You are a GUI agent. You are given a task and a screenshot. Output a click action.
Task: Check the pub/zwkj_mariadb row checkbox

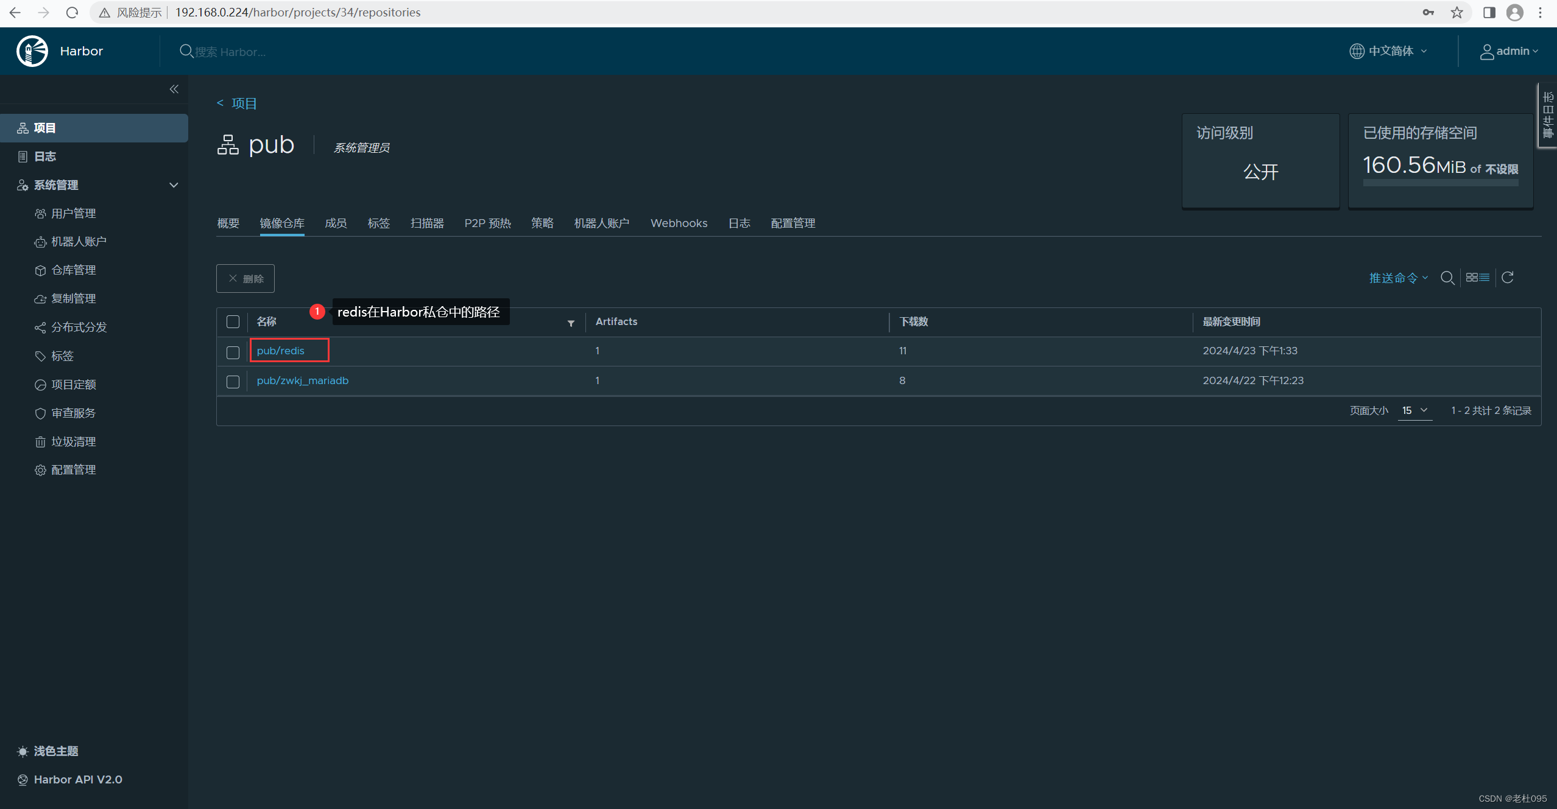(x=233, y=382)
